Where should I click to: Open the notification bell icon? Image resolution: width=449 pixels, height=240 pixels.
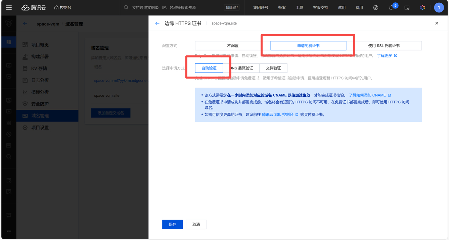391,7
